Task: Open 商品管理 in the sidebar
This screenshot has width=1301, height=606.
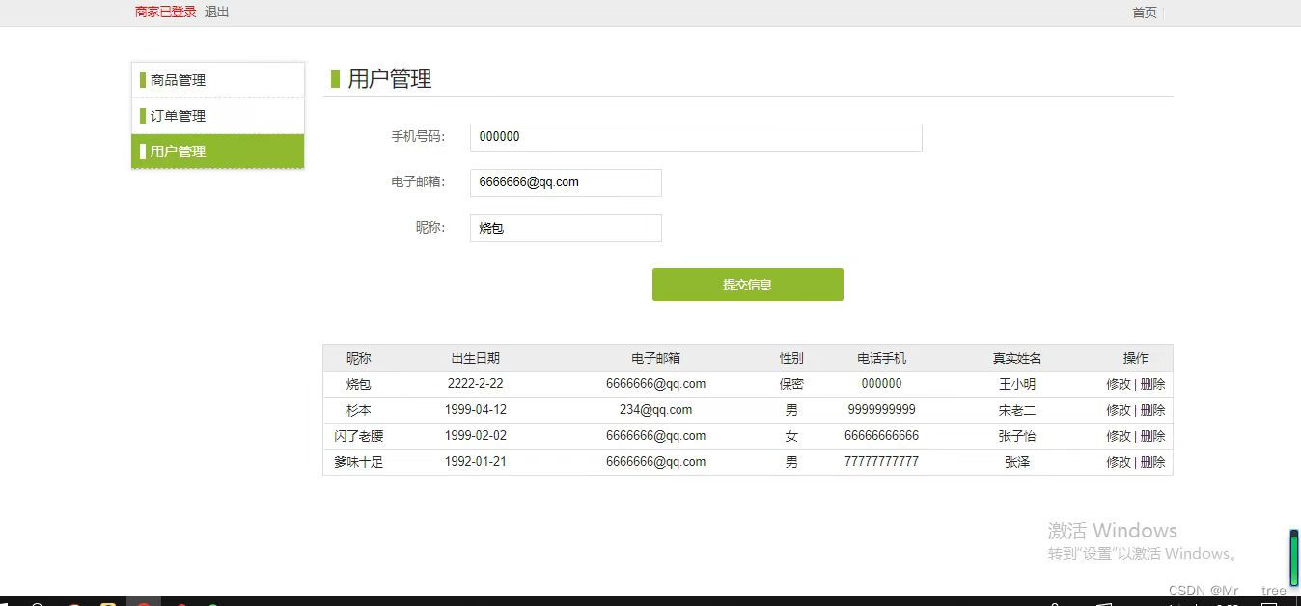Action: click(218, 80)
